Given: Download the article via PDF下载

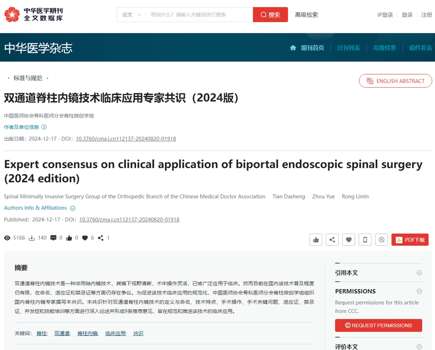Looking at the screenshot, I should tap(410, 240).
